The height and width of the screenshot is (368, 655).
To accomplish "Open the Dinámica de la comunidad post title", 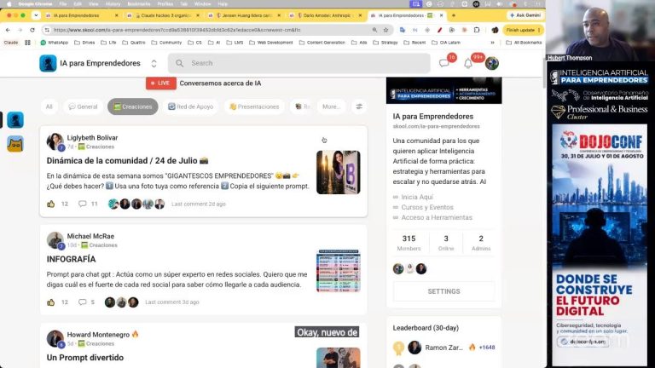I will (127, 161).
